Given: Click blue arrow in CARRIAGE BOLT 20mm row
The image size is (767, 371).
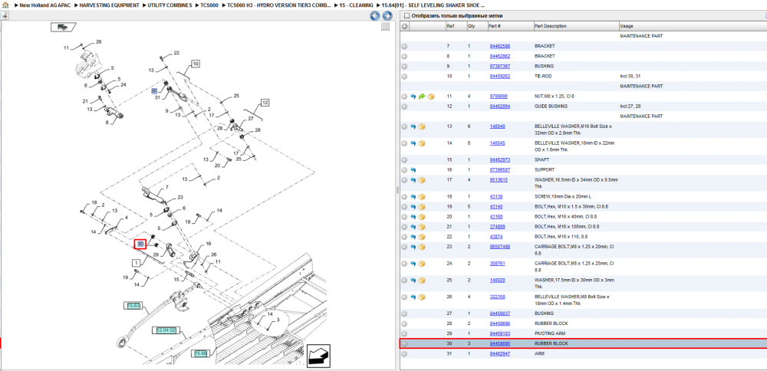Looking at the screenshot, I should click(x=413, y=247).
